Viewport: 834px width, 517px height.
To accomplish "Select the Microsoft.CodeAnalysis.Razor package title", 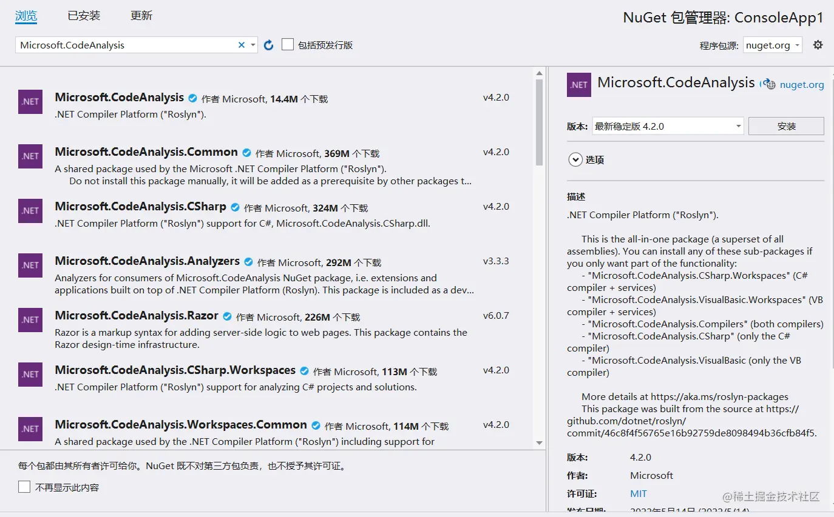I will [x=137, y=316].
